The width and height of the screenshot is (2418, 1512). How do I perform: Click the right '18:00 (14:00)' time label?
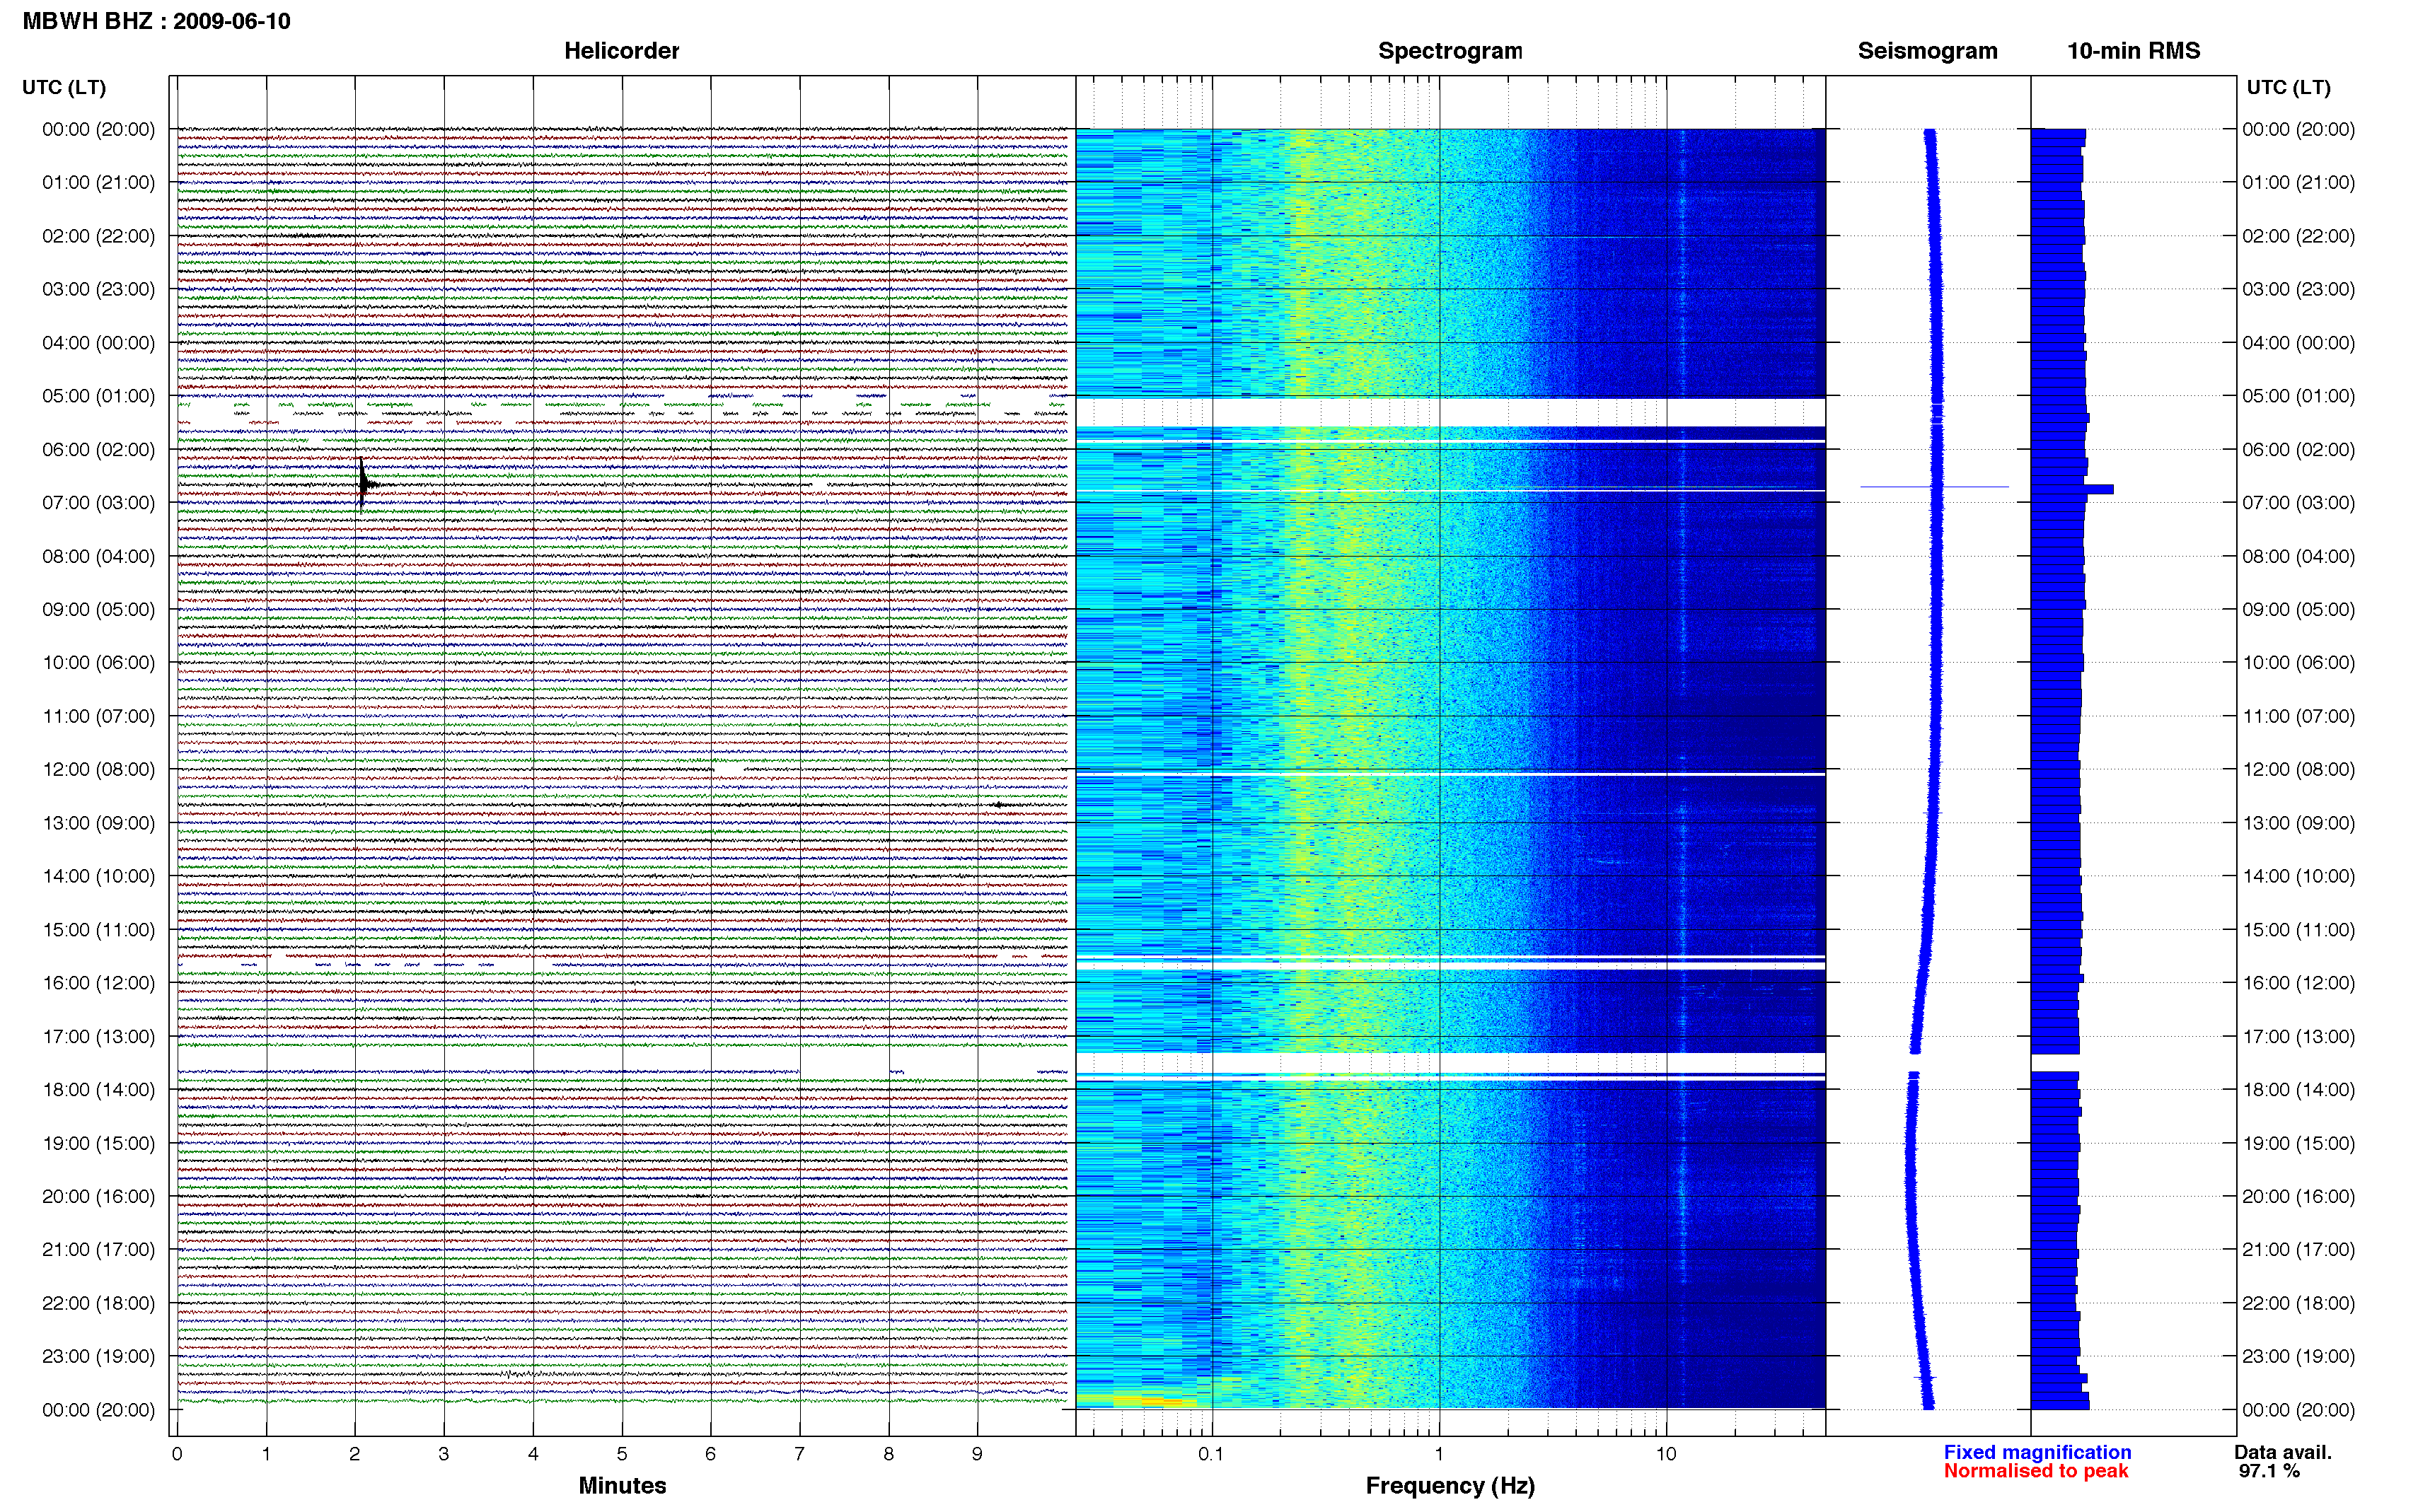[2298, 1090]
